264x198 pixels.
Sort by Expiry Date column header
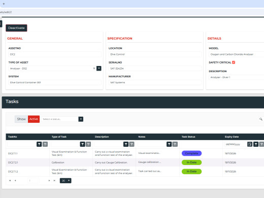click(232, 137)
